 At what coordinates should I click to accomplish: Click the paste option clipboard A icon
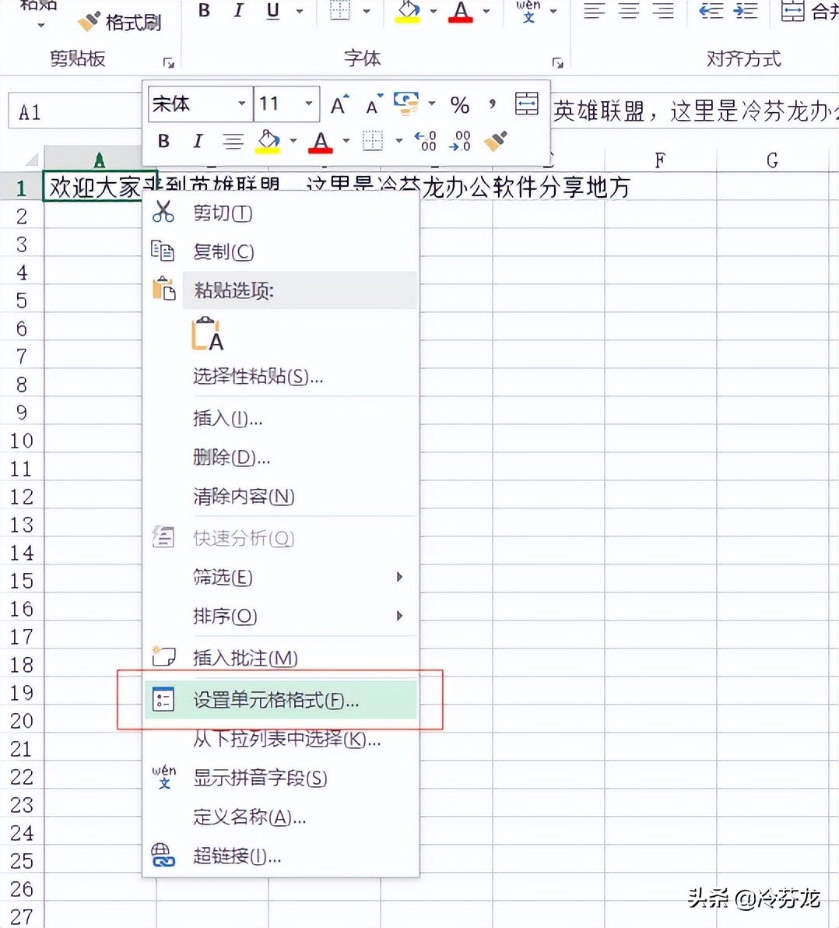(x=207, y=333)
